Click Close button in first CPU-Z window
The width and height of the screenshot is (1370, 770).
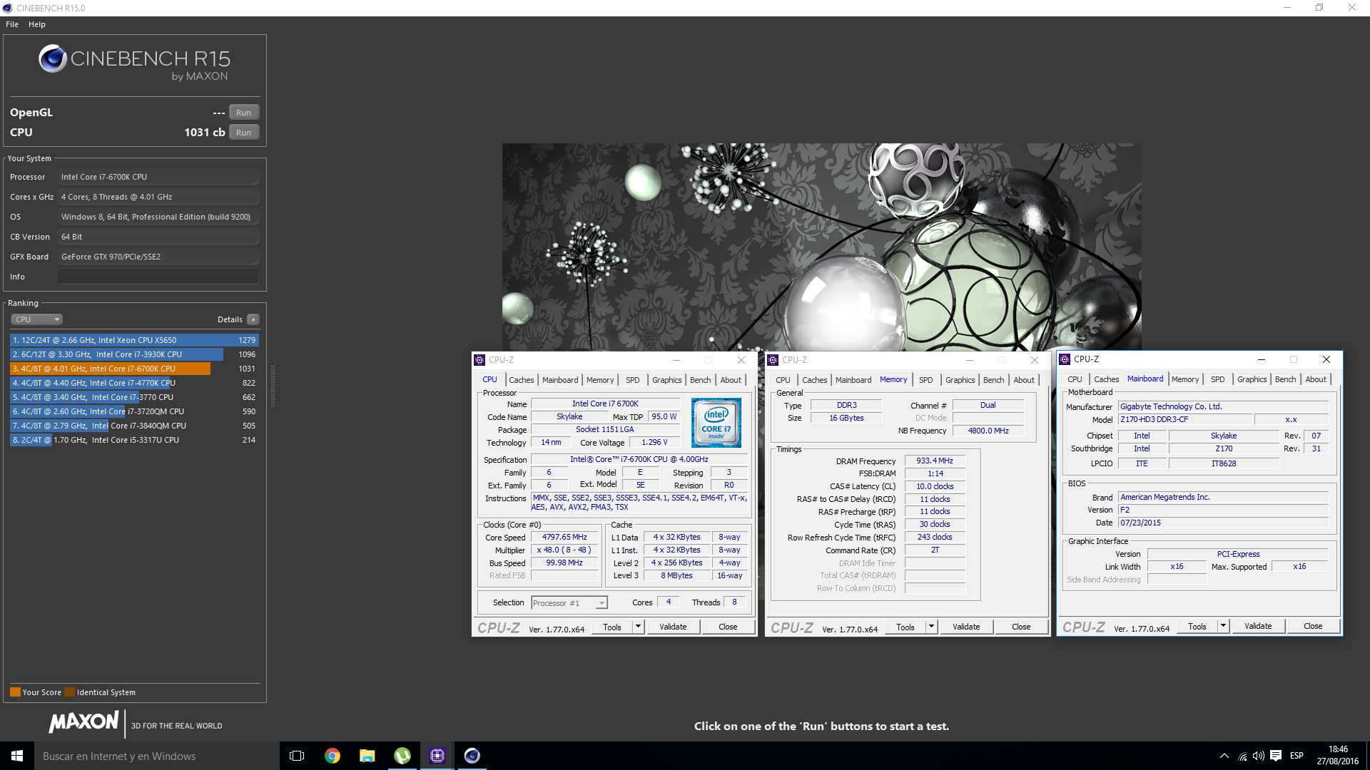click(x=728, y=627)
